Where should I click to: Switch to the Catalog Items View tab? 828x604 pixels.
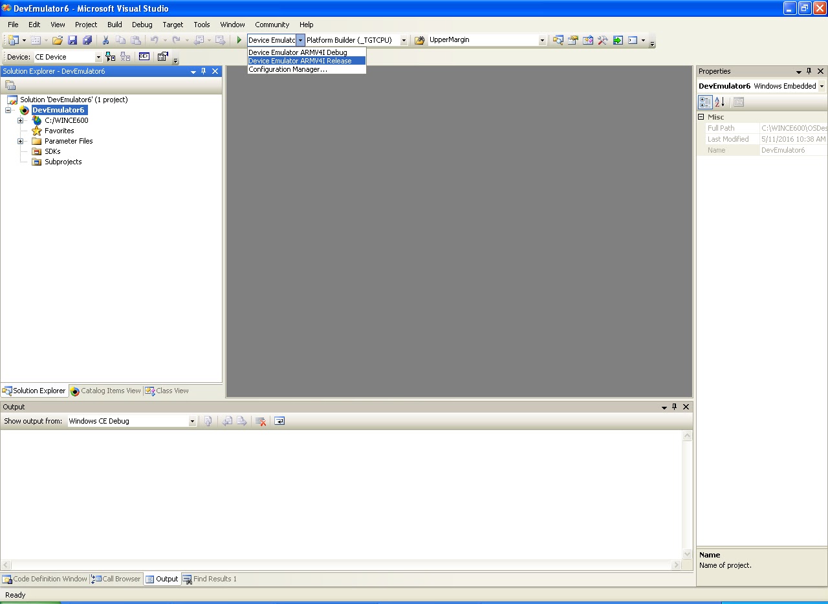coord(105,391)
